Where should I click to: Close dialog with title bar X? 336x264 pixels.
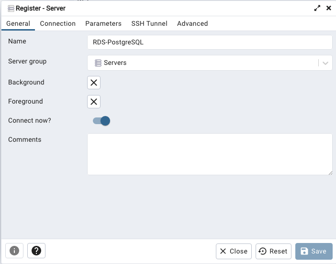328,8
